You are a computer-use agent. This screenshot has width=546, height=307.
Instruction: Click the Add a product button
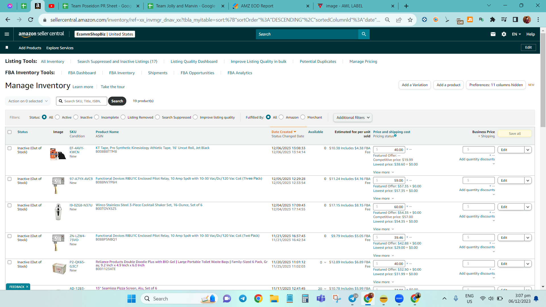coord(448,85)
